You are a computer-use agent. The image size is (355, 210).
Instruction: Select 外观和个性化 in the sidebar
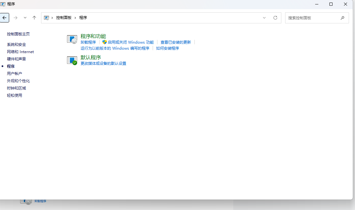19,81
